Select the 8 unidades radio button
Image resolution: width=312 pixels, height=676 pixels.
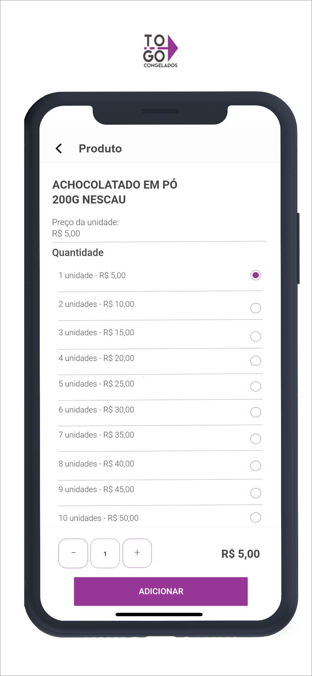click(x=256, y=466)
